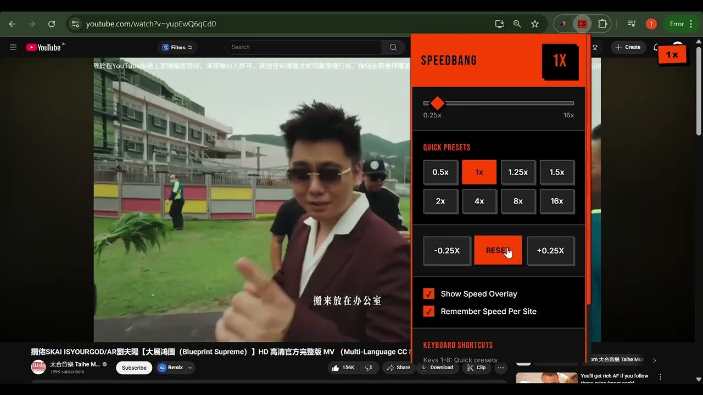703x395 pixels.
Task: Click the Share button under video
Action: coord(398,368)
